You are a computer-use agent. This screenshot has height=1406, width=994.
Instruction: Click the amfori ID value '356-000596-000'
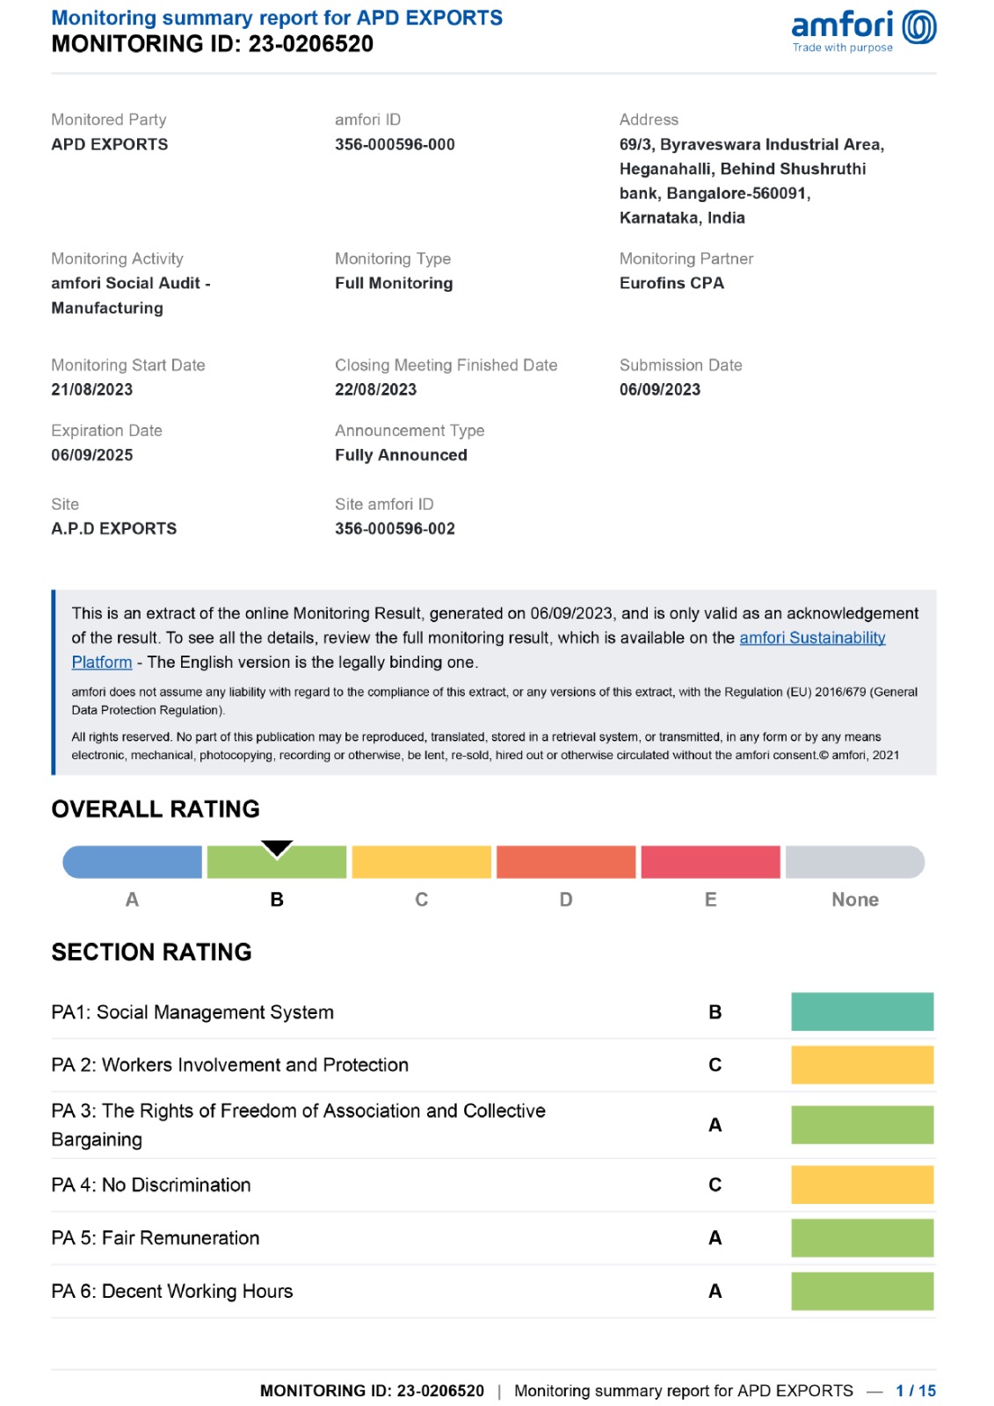(x=395, y=144)
